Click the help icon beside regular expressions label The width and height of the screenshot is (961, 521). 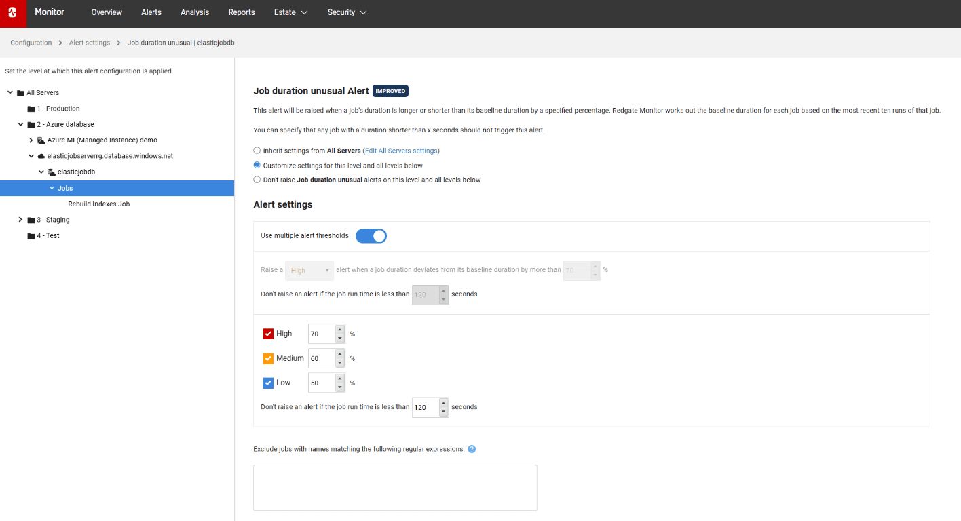pos(472,449)
